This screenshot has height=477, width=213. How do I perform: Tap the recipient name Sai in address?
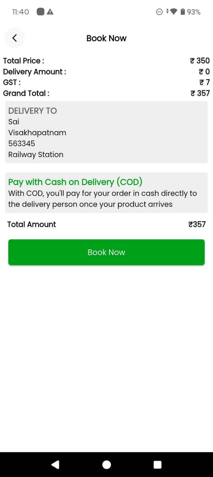pos(14,121)
